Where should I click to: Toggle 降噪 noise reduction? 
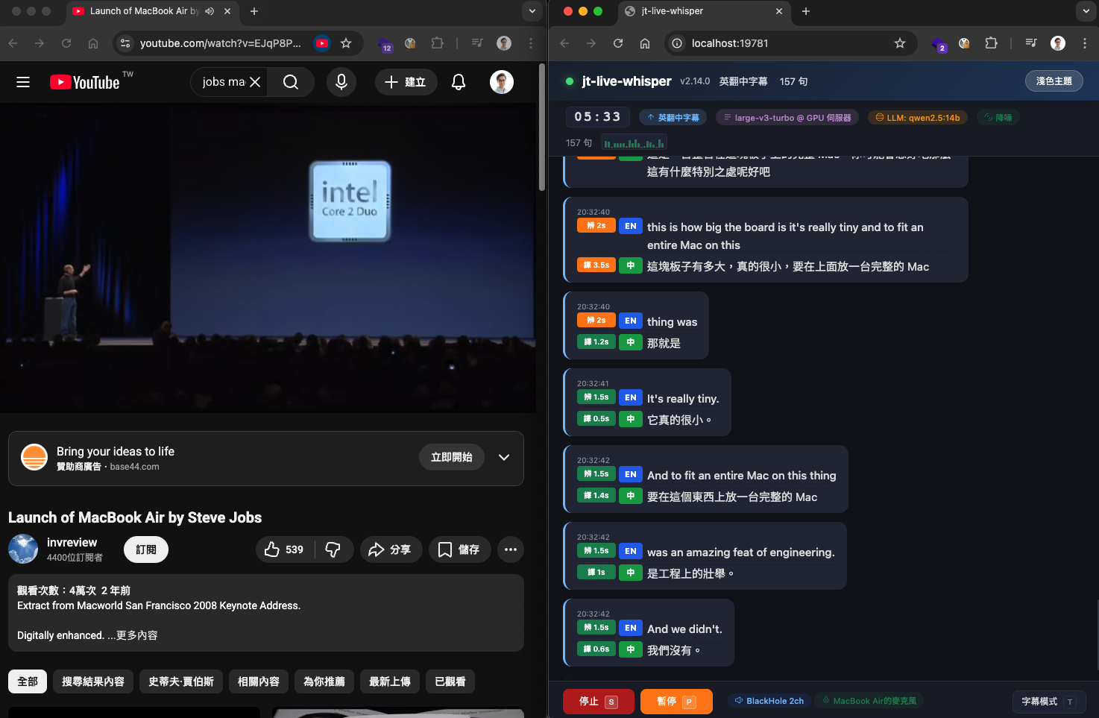[998, 118]
